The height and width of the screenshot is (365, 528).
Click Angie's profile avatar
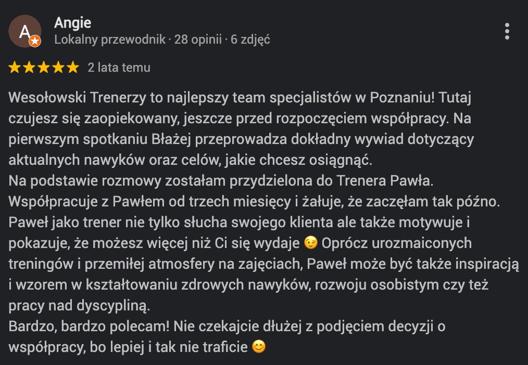[x=25, y=30]
